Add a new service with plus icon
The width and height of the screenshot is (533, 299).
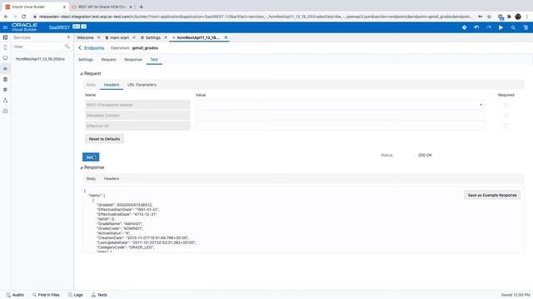point(68,37)
